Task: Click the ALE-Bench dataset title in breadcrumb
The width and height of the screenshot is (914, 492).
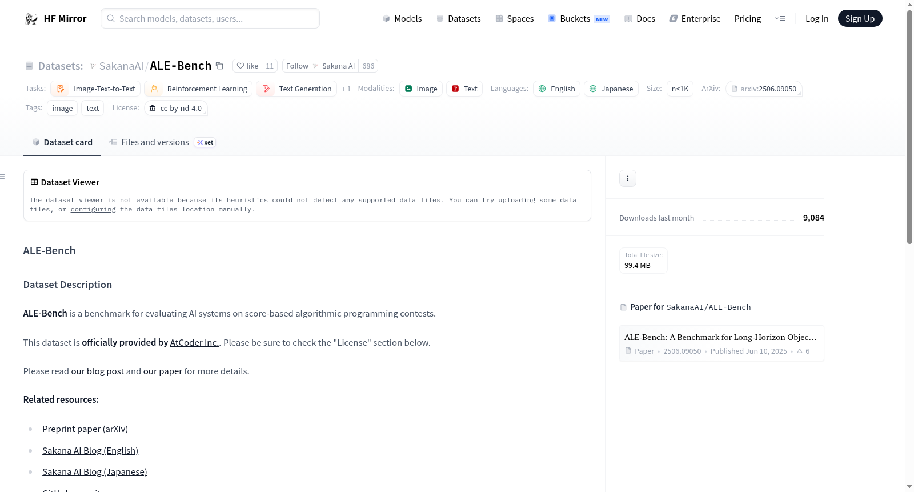Action: tap(181, 66)
